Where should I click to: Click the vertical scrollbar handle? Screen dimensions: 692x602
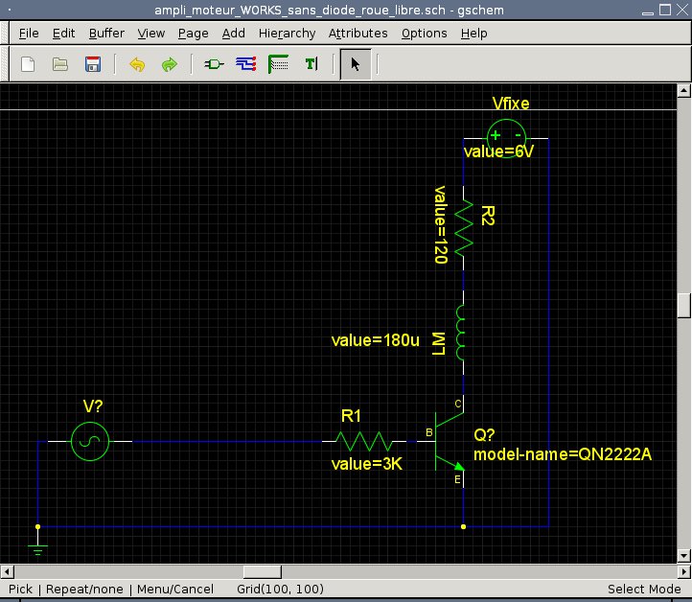[684, 304]
